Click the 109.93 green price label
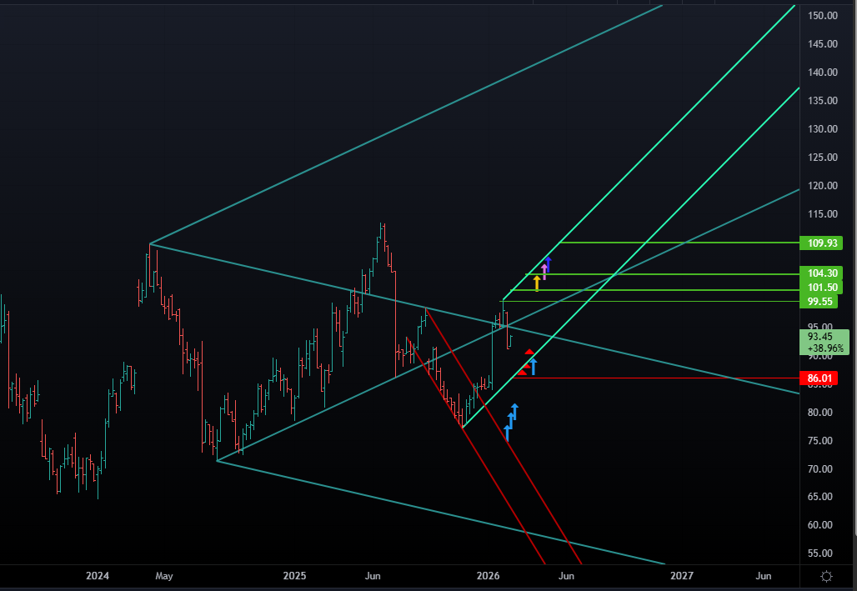Image resolution: width=857 pixels, height=591 pixels. pyautogui.click(x=821, y=243)
